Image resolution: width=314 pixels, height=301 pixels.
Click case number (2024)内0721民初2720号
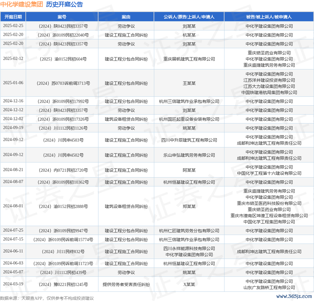coord(63,170)
